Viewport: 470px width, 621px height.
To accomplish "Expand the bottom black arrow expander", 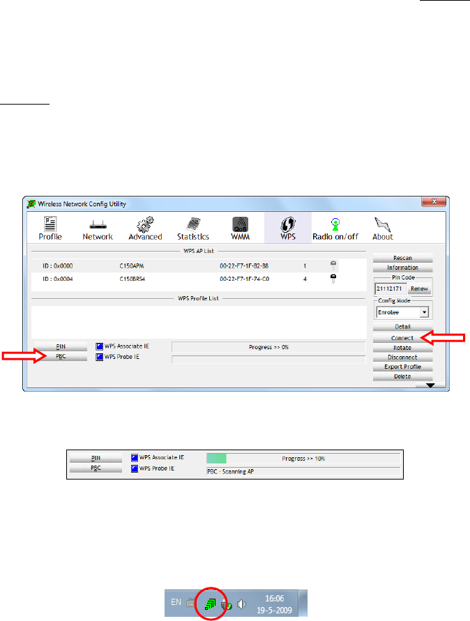I will coord(430,385).
